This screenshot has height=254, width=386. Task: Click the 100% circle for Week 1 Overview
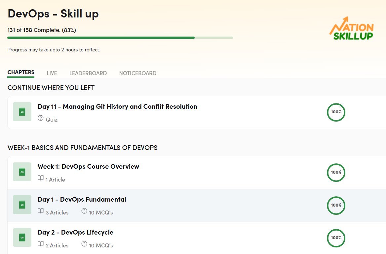[336, 172]
